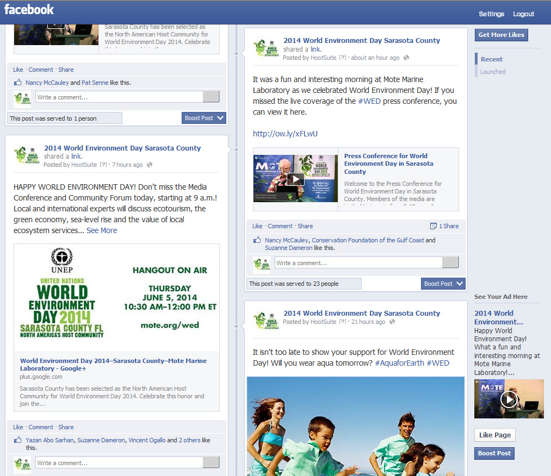Open Press Conference for World Environment Day title link
Viewport: 551px width, 476px height.
(389, 164)
